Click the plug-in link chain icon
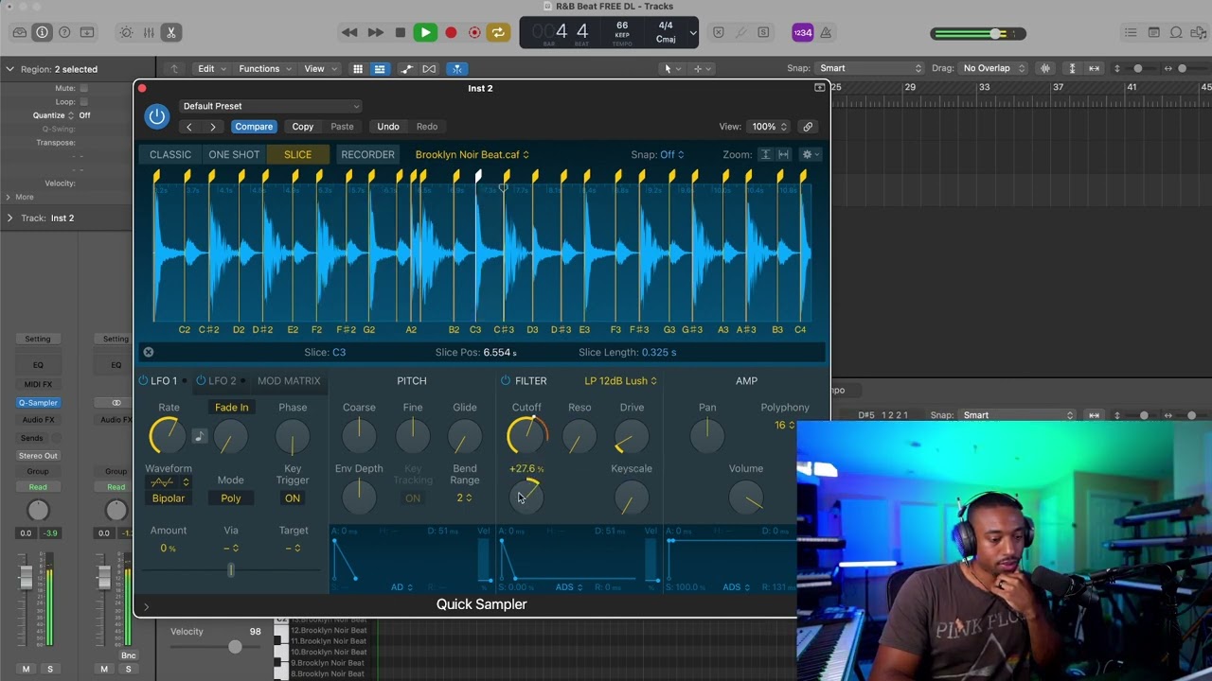Viewport: 1212px width, 681px height. tap(808, 127)
